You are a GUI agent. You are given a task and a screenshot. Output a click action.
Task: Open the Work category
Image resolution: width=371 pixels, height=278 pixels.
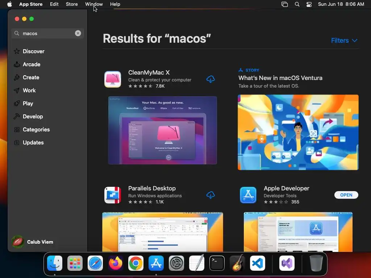tap(25, 90)
